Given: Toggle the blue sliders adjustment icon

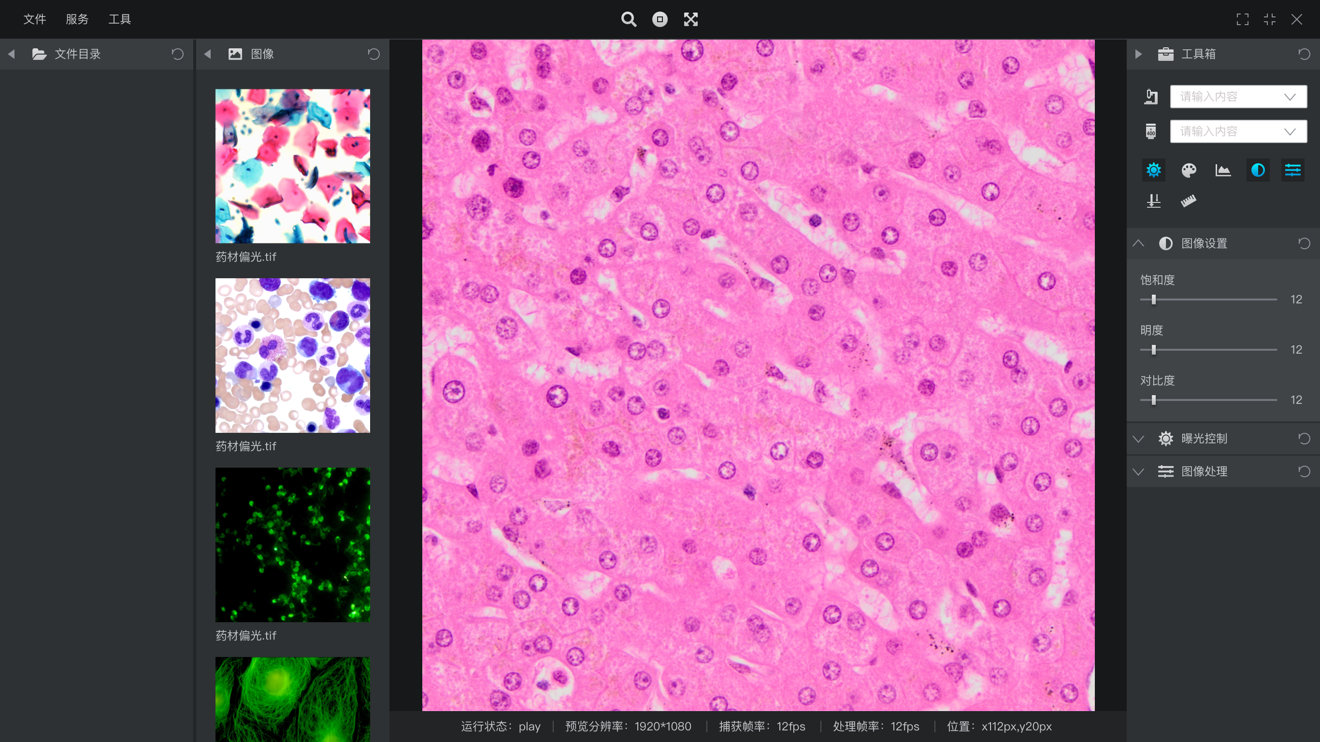Looking at the screenshot, I should (1292, 170).
